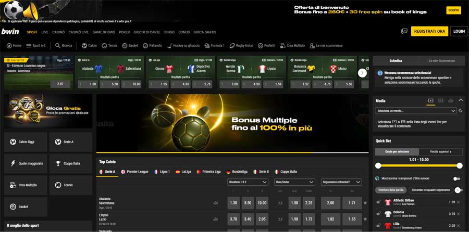Select the Tennis icon in the sports bar
The width and height of the screenshot is (469, 232).
pyautogui.click(x=104, y=46)
